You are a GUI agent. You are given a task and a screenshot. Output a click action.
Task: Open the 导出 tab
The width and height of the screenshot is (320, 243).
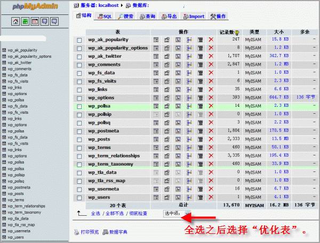click(169, 17)
